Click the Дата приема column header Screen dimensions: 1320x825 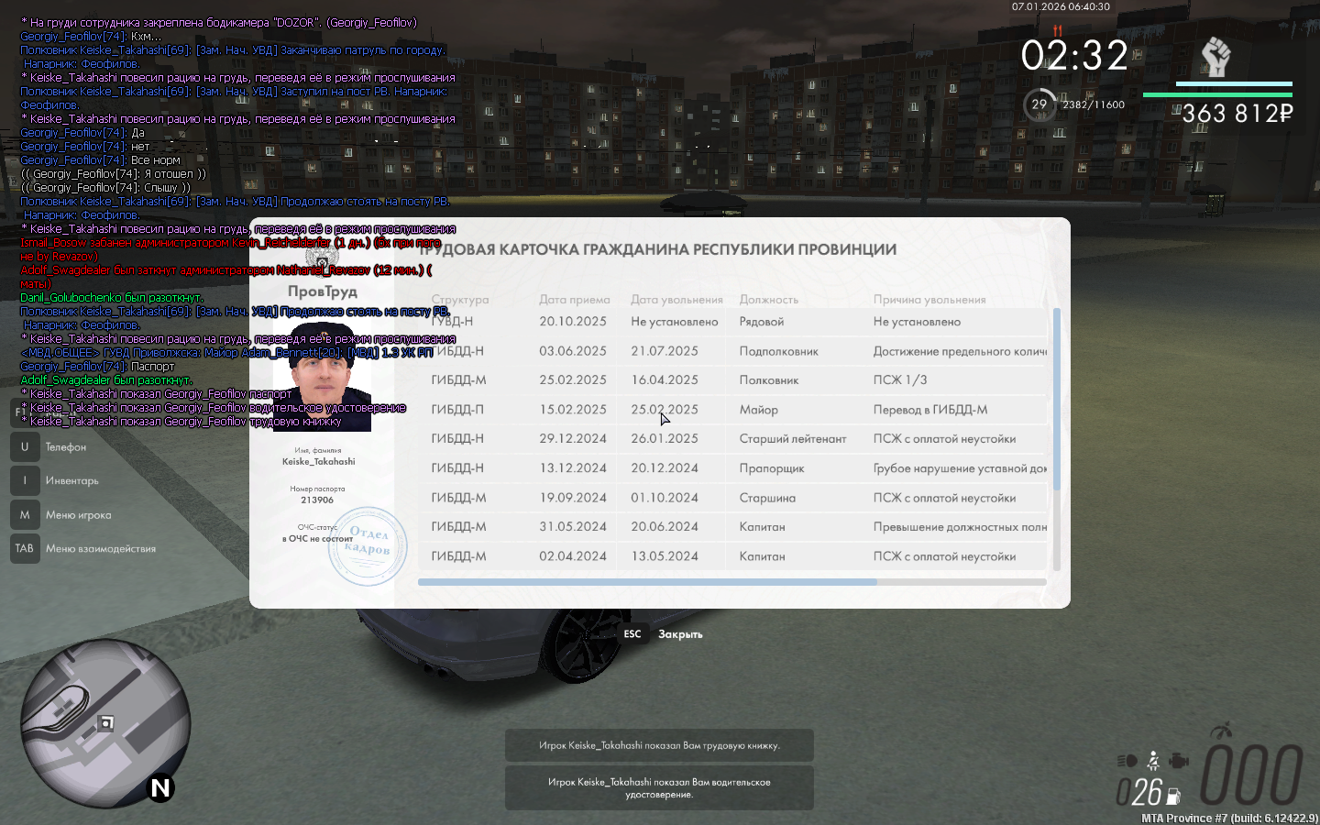(x=574, y=300)
